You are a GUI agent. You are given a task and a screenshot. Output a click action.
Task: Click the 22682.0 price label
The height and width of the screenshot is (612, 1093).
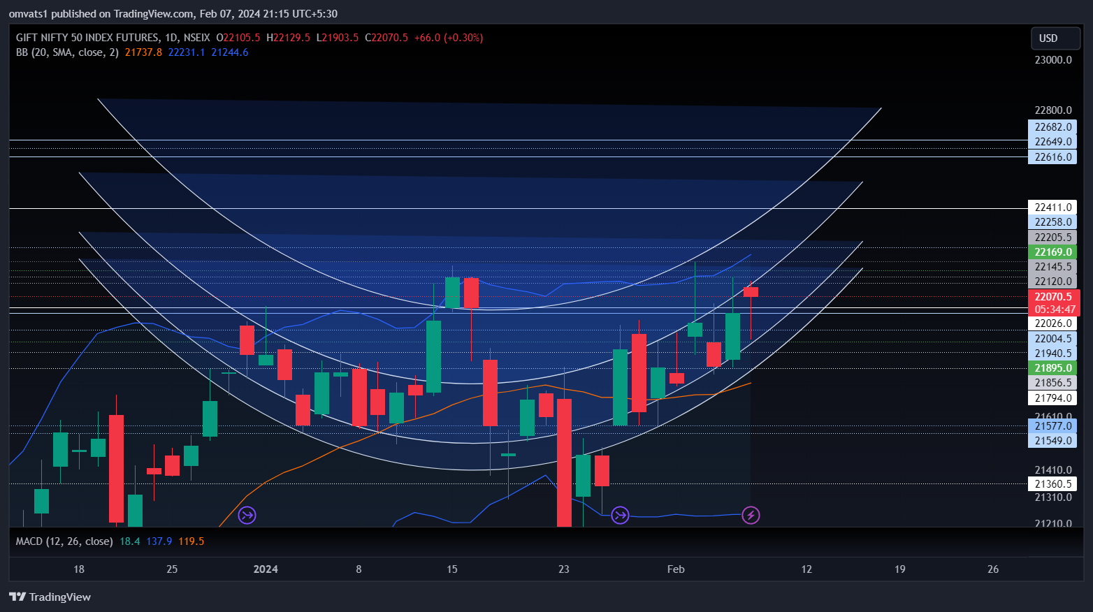coord(1052,127)
